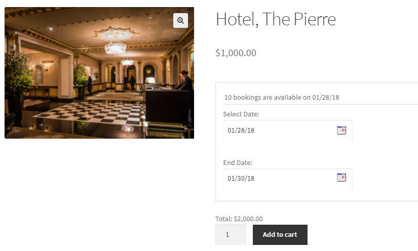Click the Select Date label
This screenshot has height=251, width=418.
click(241, 114)
